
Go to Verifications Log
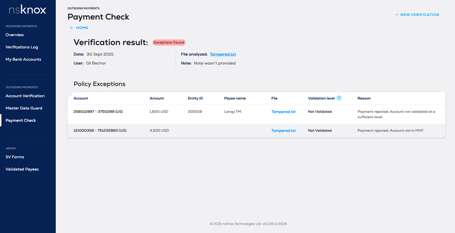point(22,47)
